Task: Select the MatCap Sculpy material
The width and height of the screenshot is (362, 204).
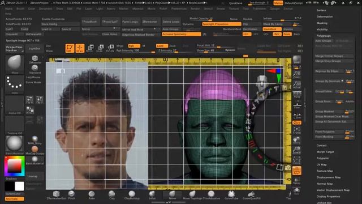Action: 35,150
